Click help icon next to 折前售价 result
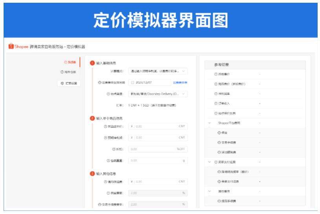Viewport: 320px width, 214px height. [216, 74]
